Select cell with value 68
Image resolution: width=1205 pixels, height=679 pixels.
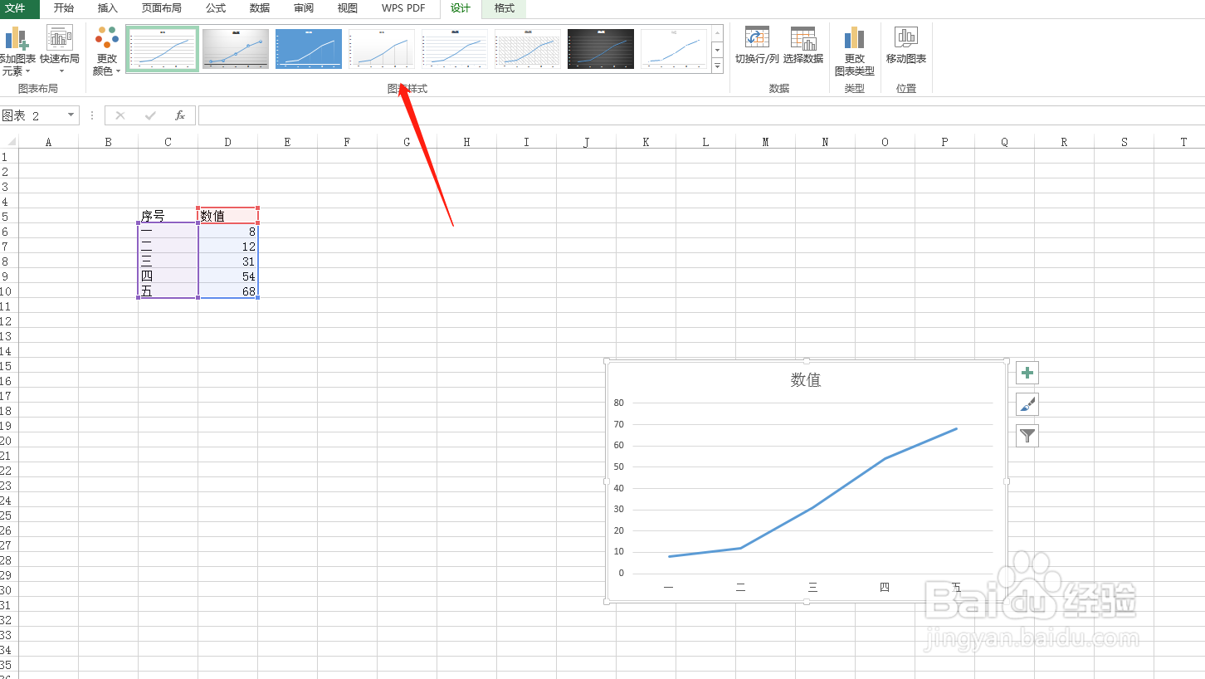(228, 291)
